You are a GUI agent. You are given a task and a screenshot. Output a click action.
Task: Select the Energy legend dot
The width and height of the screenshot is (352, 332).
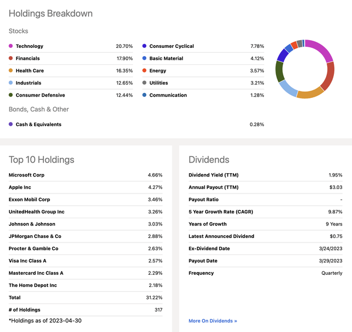144,70
